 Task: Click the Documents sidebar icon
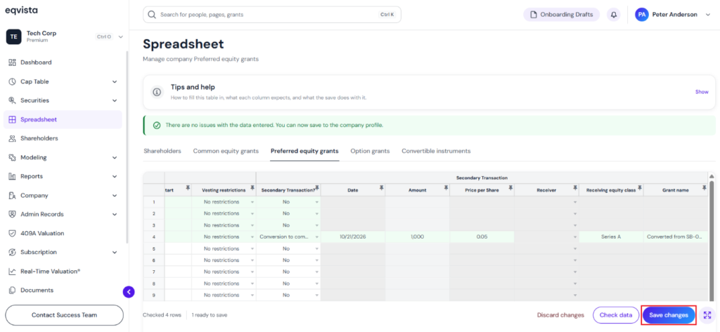point(13,291)
